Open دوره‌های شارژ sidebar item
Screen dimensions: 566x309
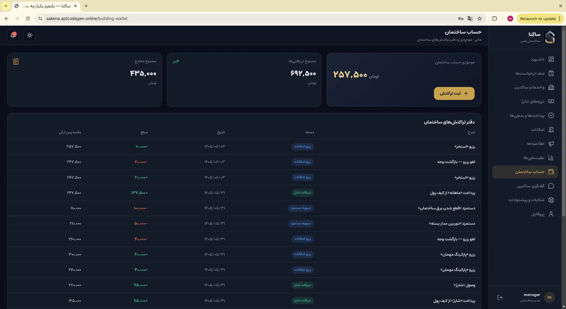(525, 101)
